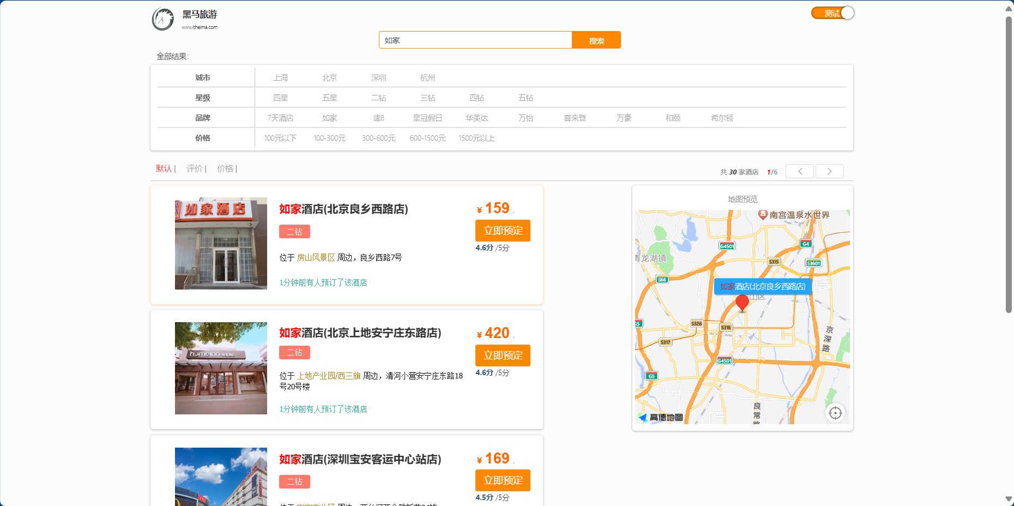Click scrollbar up arrow
The width and height of the screenshot is (1014, 506).
(1009, 8)
